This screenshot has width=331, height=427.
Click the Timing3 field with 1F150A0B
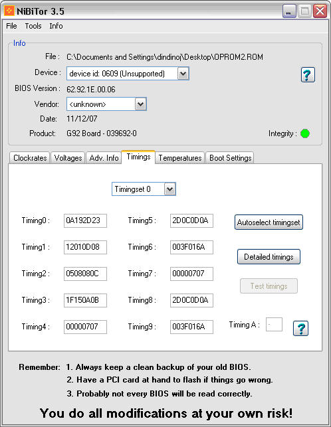click(85, 300)
